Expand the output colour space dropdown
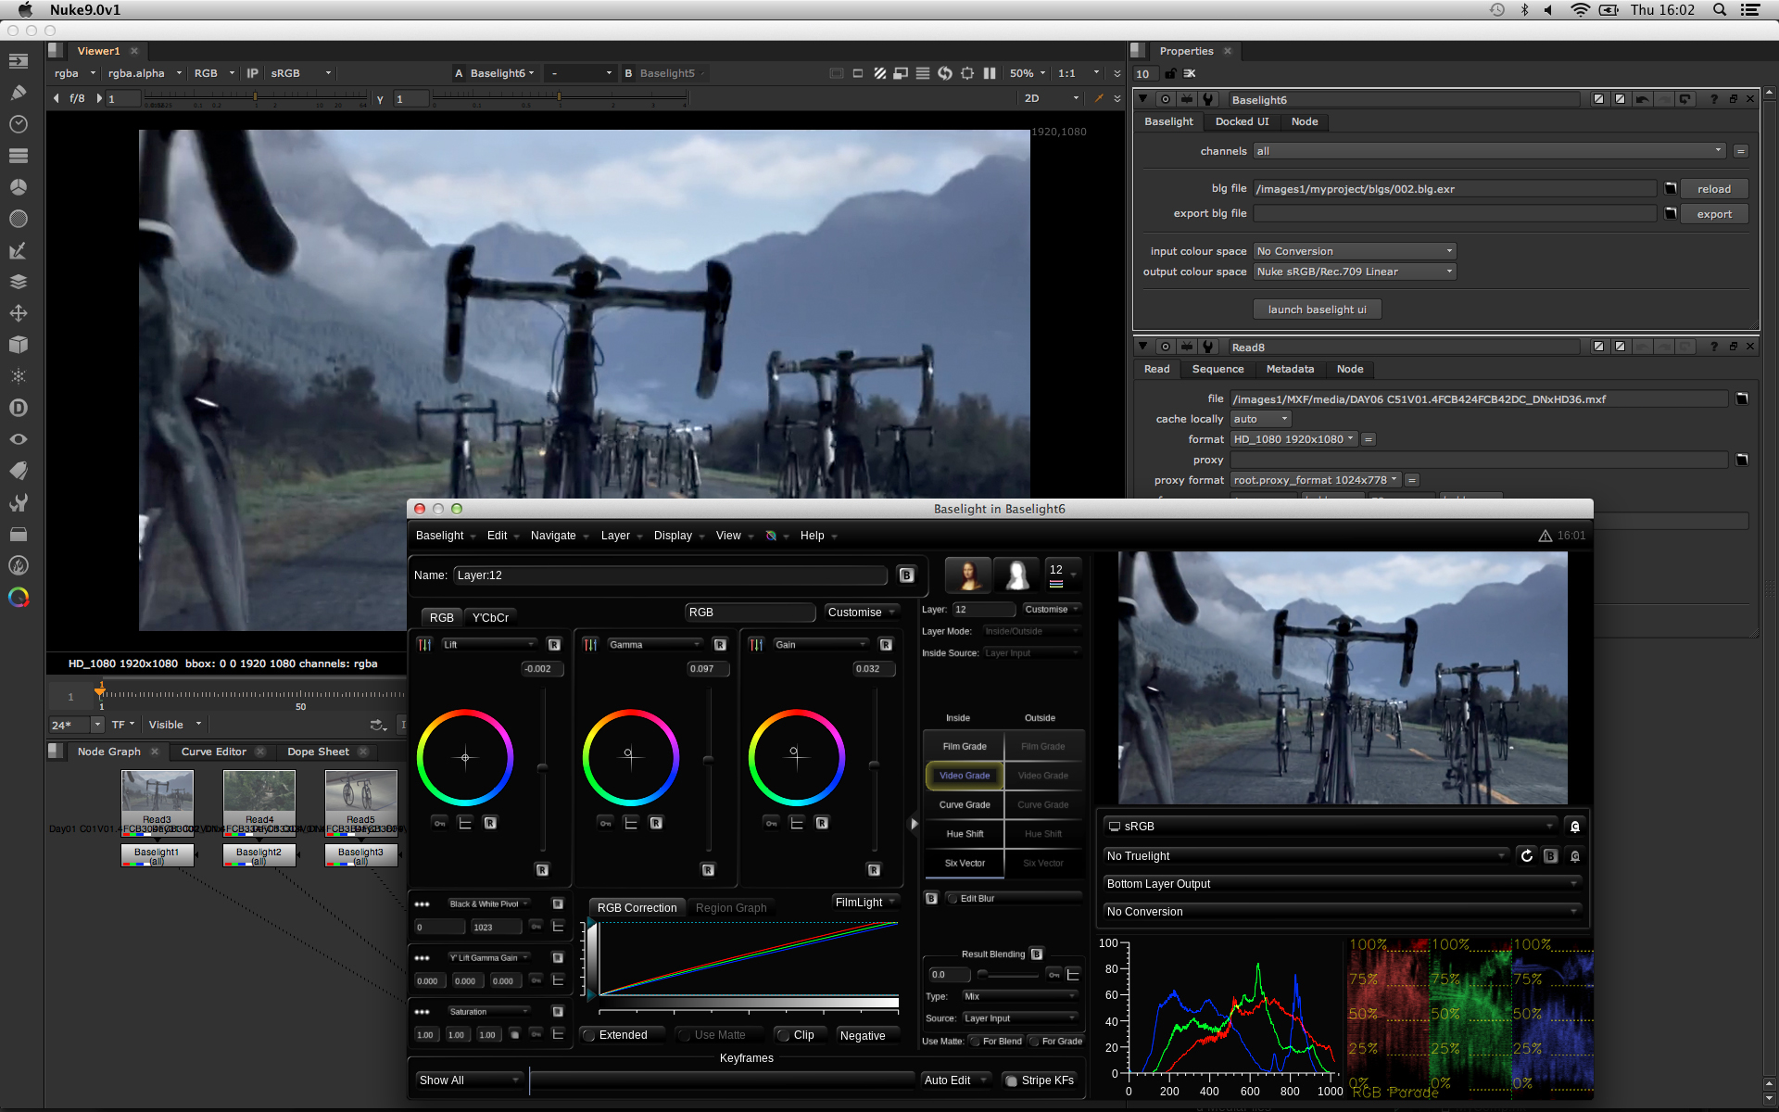Screen dimensions: 1779x1112 [1447, 272]
